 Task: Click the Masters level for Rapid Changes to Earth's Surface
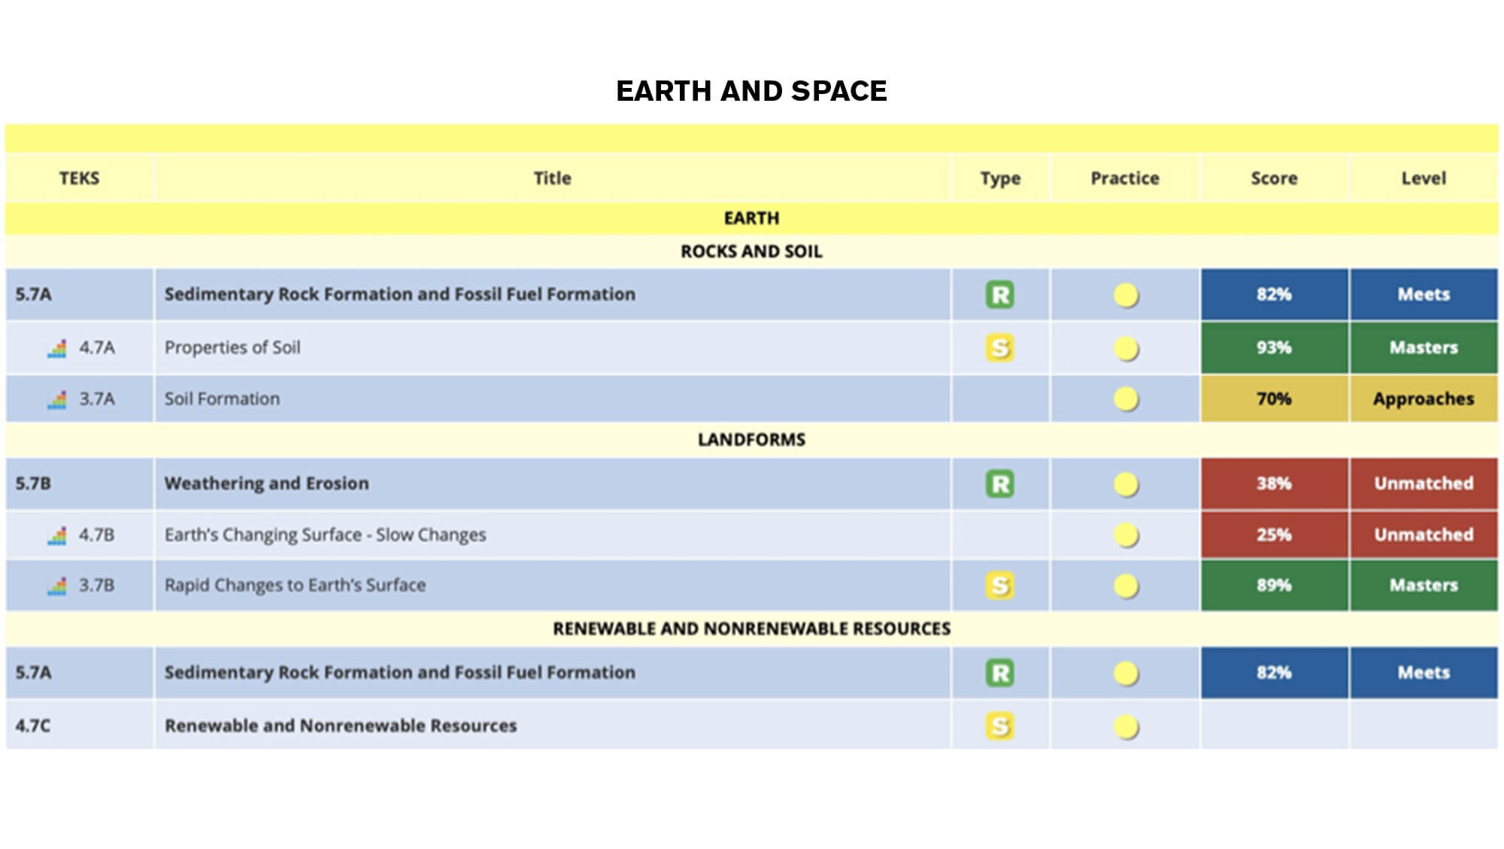tap(1424, 585)
